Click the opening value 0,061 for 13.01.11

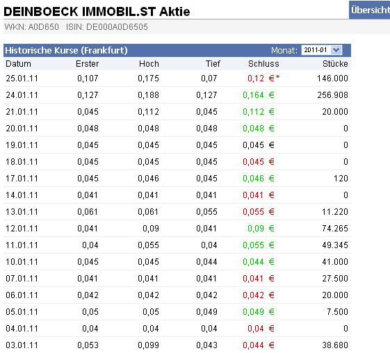coord(87,212)
